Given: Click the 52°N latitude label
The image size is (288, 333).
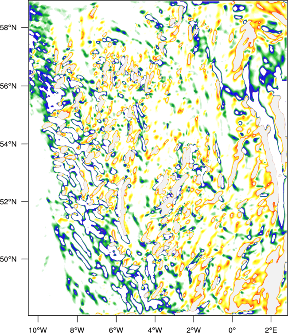Looking at the screenshot, I should [x=8, y=202].
